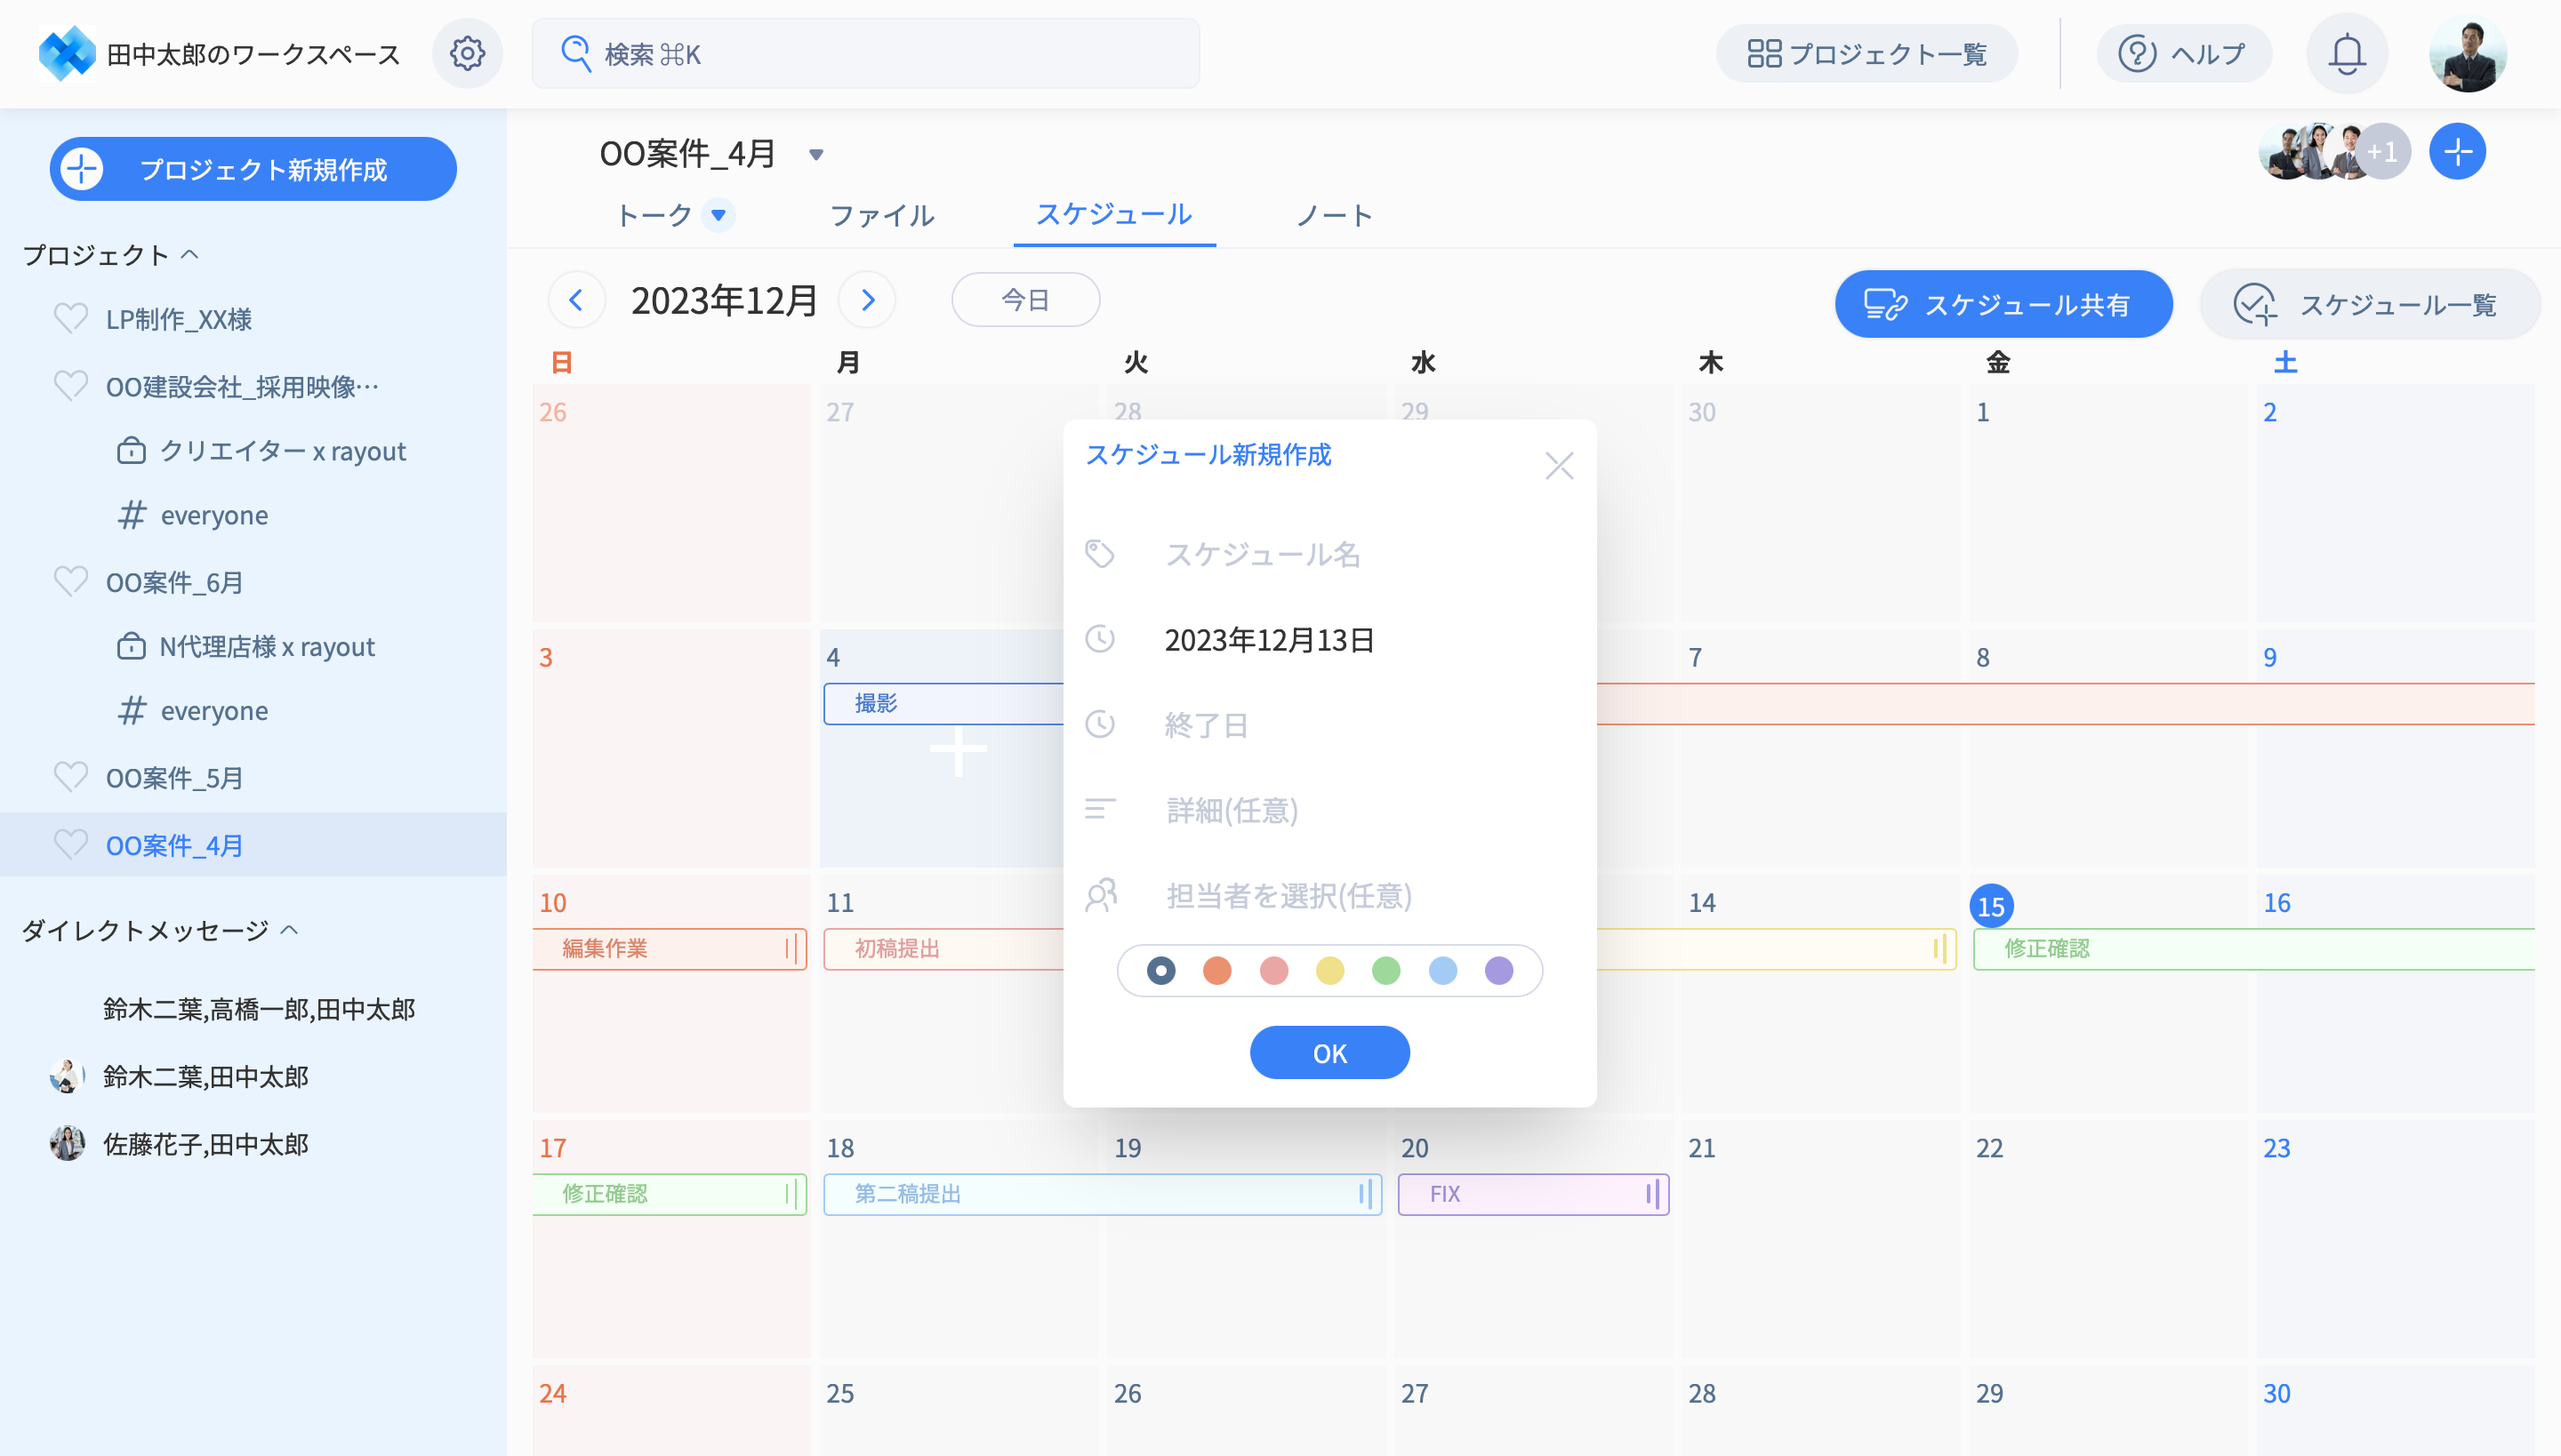Image resolution: width=2561 pixels, height=1456 pixels.
Task: Switch to the ノート tab
Action: tap(1334, 215)
